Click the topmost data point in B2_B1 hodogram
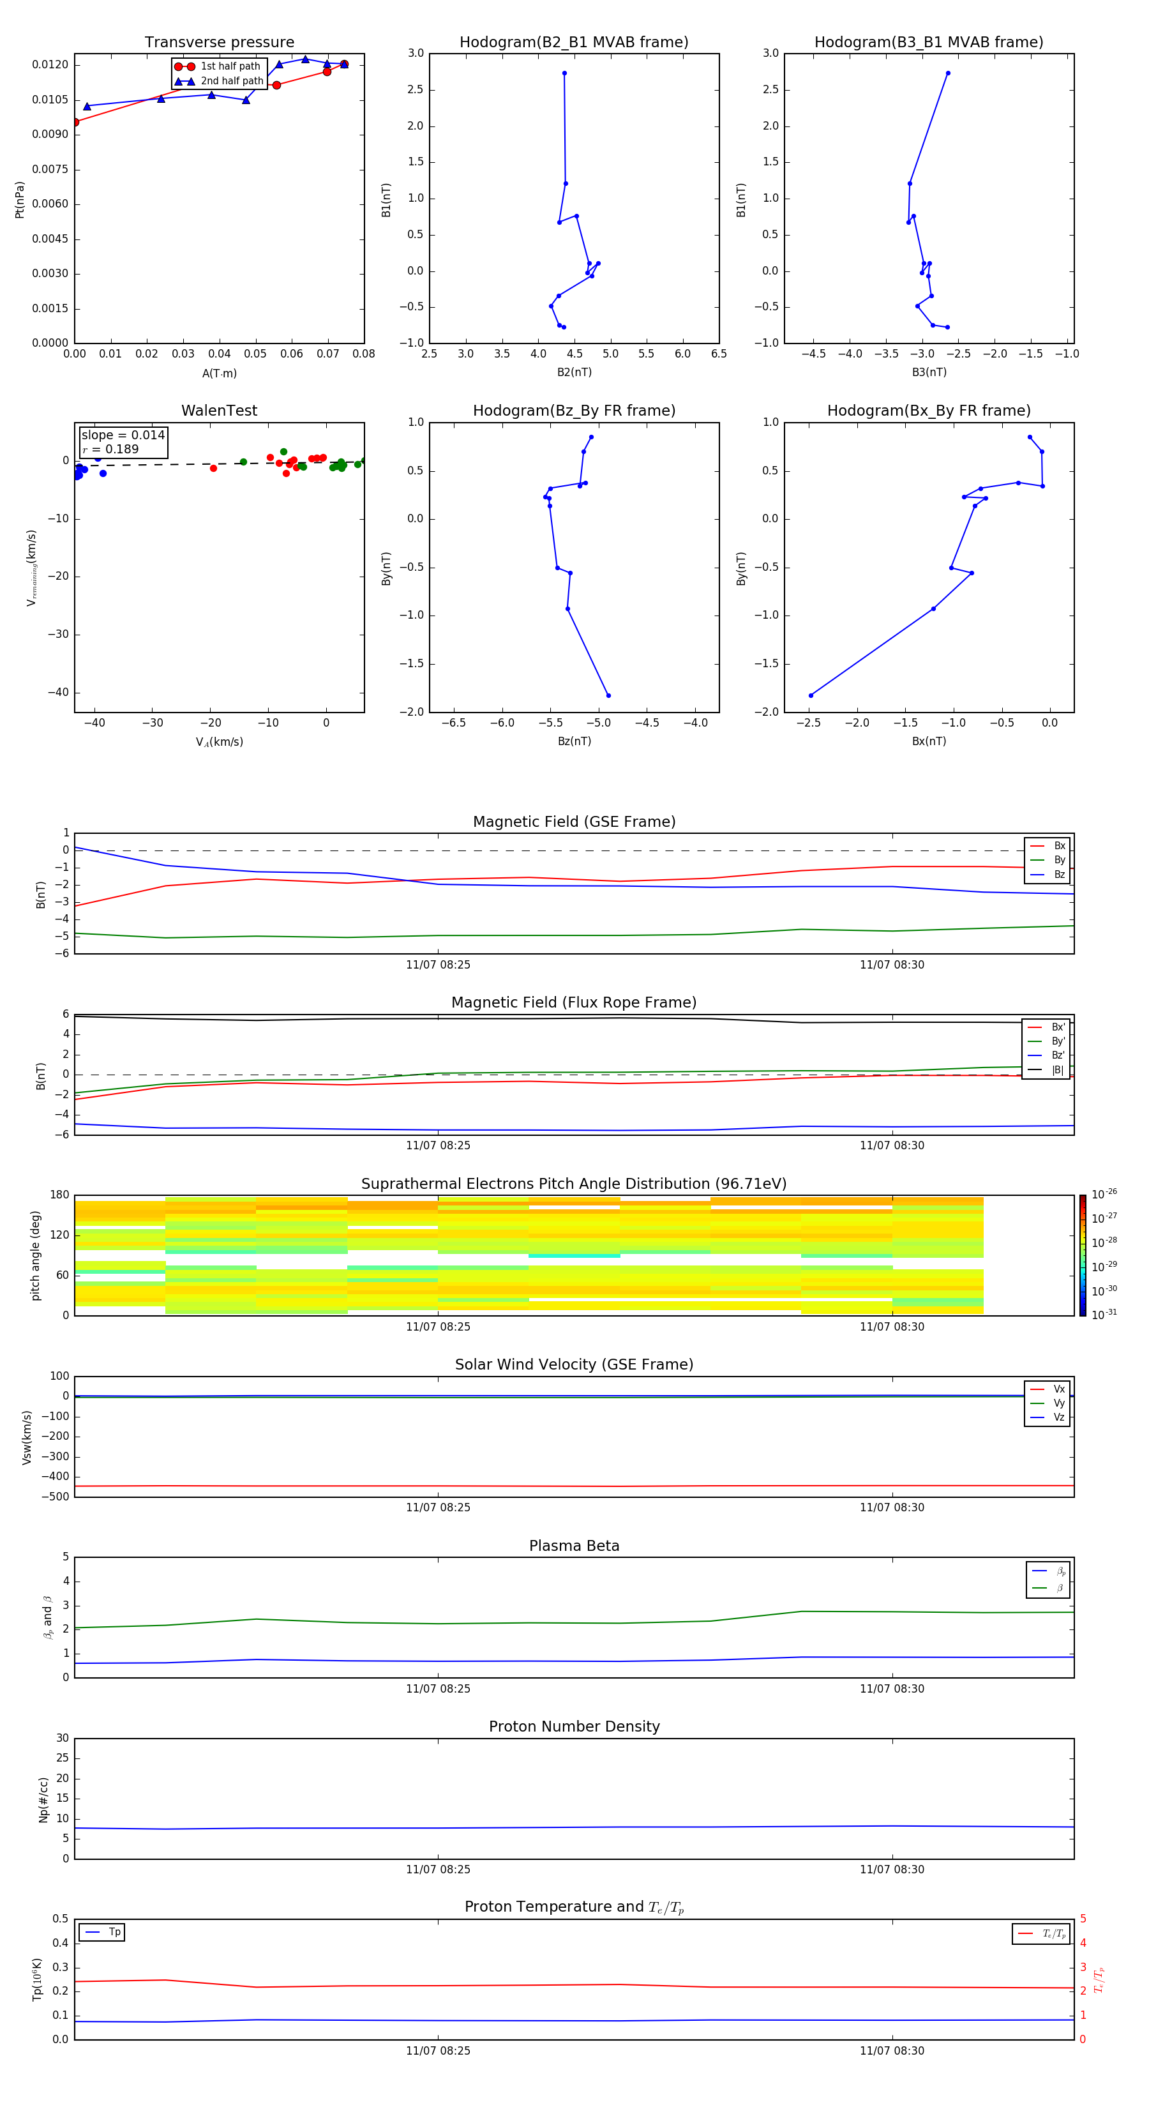The image size is (1149, 2107). (x=564, y=73)
